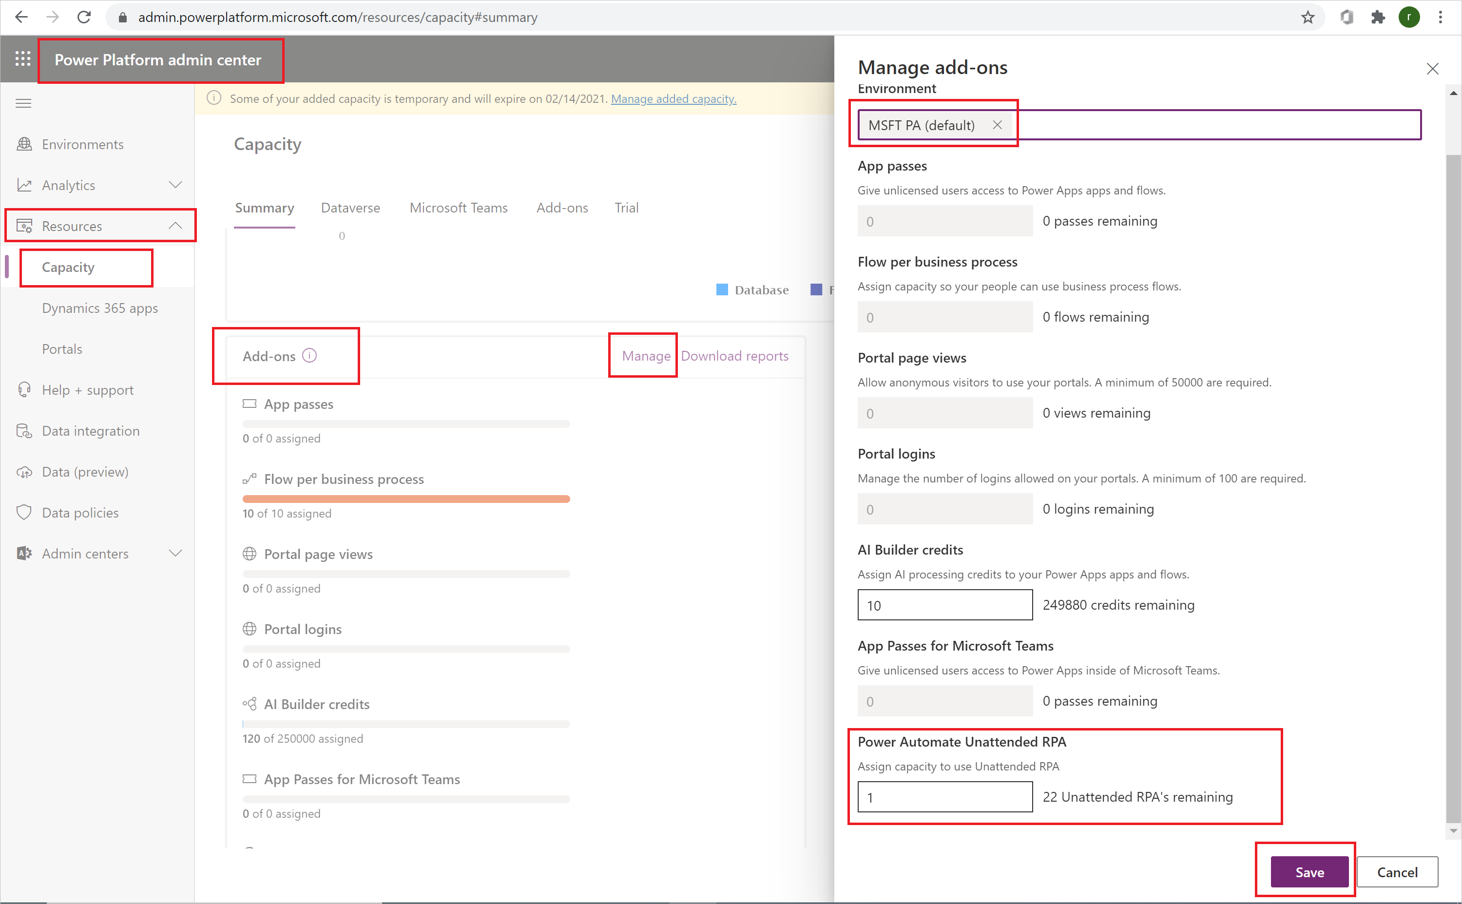Clear the MSFT PA environment selection
The image size is (1462, 904).
pyautogui.click(x=999, y=124)
